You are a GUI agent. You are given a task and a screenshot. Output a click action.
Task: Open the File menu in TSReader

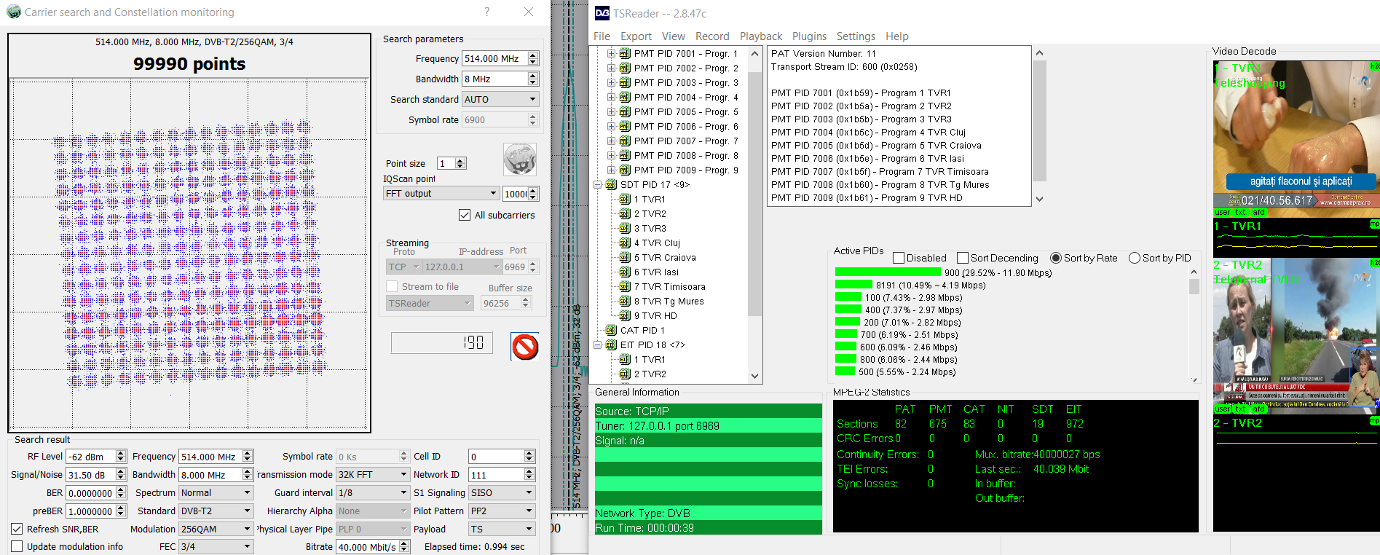click(602, 36)
